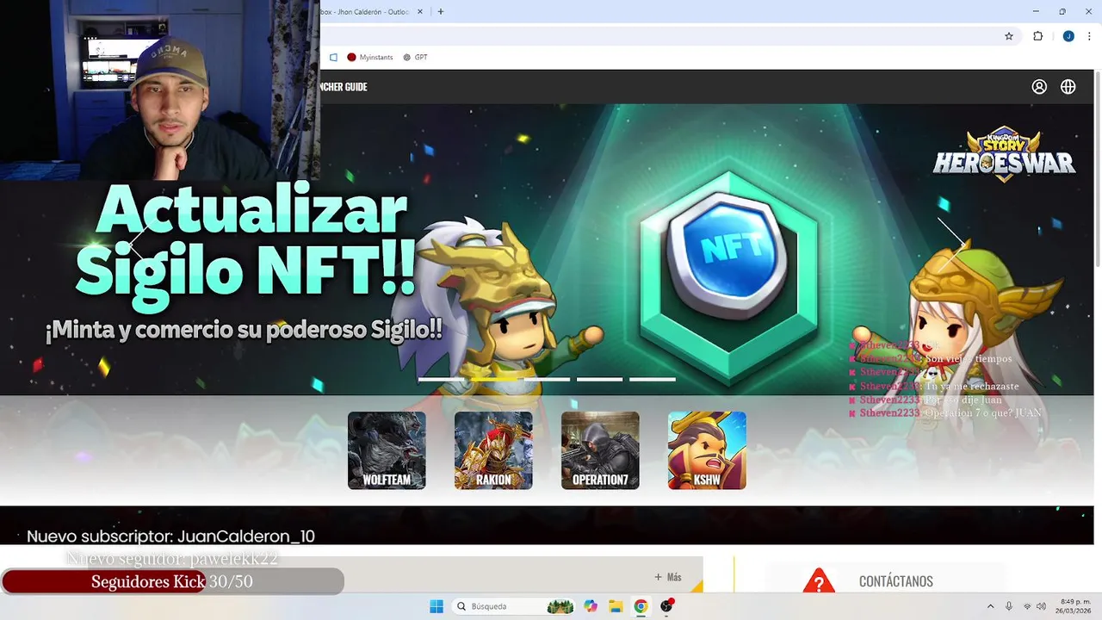Click the Búsqueda taskbar search box
This screenshot has height=620, width=1102.
513,606
